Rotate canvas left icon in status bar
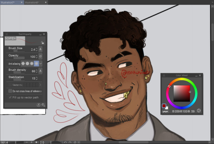The width and height of the screenshot is (214, 144). [x=65, y=142]
